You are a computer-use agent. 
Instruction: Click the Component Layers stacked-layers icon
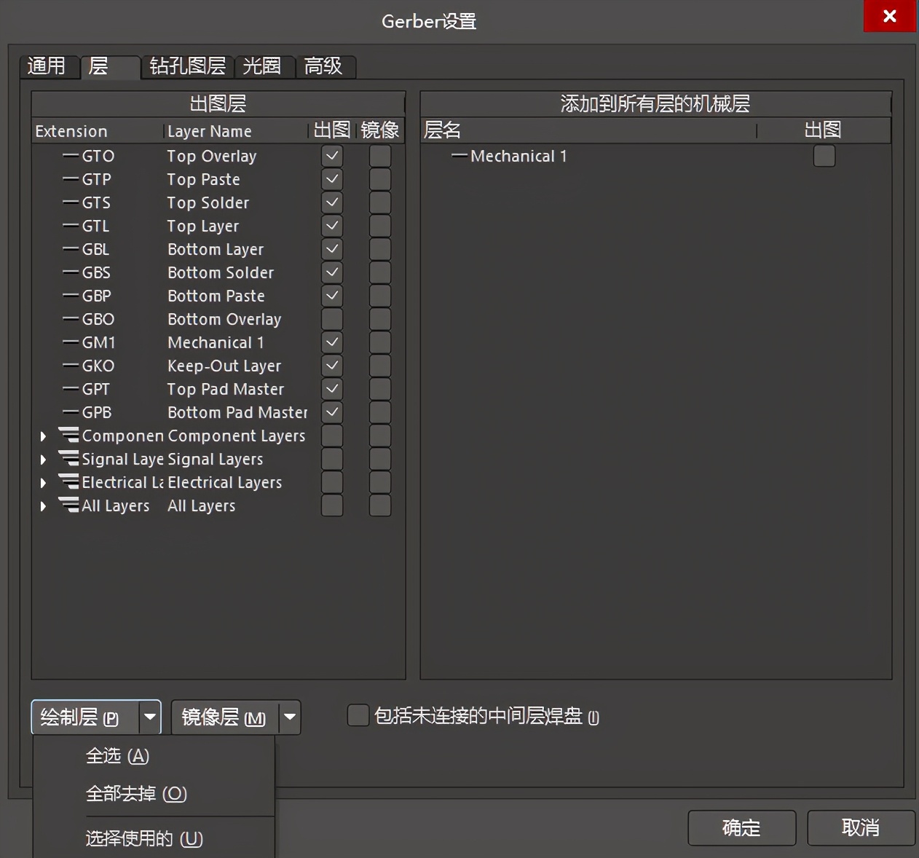coord(68,435)
